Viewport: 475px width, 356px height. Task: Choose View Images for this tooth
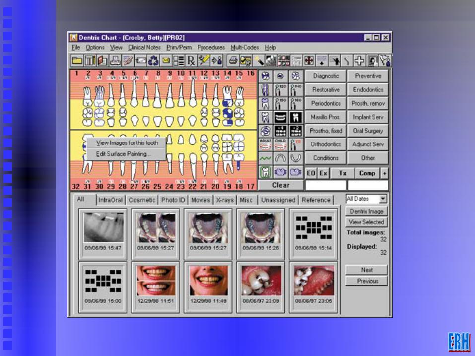click(x=127, y=142)
